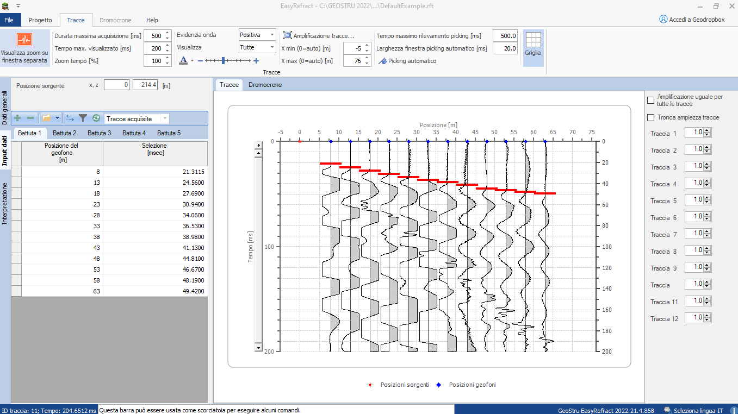Select the Battuta 2 tab
The image size is (738, 414).
point(64,133)
